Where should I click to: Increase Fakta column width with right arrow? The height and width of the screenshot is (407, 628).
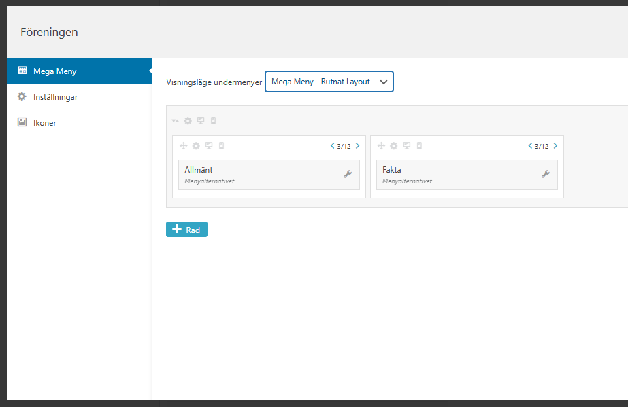[x=555, y=145]
